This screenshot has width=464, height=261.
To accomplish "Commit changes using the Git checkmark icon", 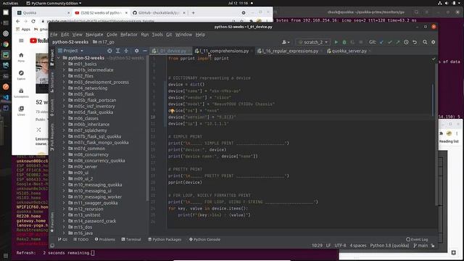I will pyautogui.click(x=390, y=42).
